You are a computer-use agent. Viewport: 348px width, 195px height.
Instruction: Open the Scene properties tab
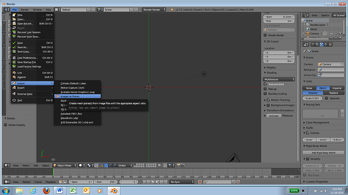[x=321, y=44]
